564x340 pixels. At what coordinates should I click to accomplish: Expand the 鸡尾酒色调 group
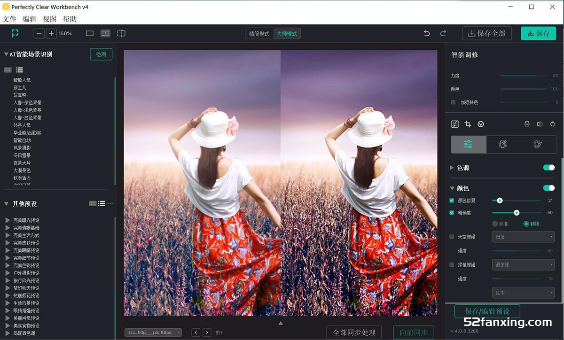click(8, 333)
